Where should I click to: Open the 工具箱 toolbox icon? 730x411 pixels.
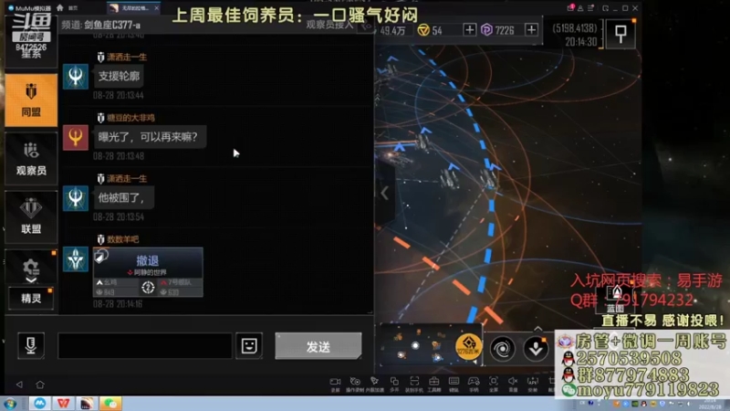tap(434, 384)
